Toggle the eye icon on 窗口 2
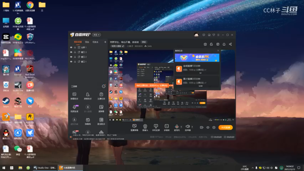 [71, 57]
